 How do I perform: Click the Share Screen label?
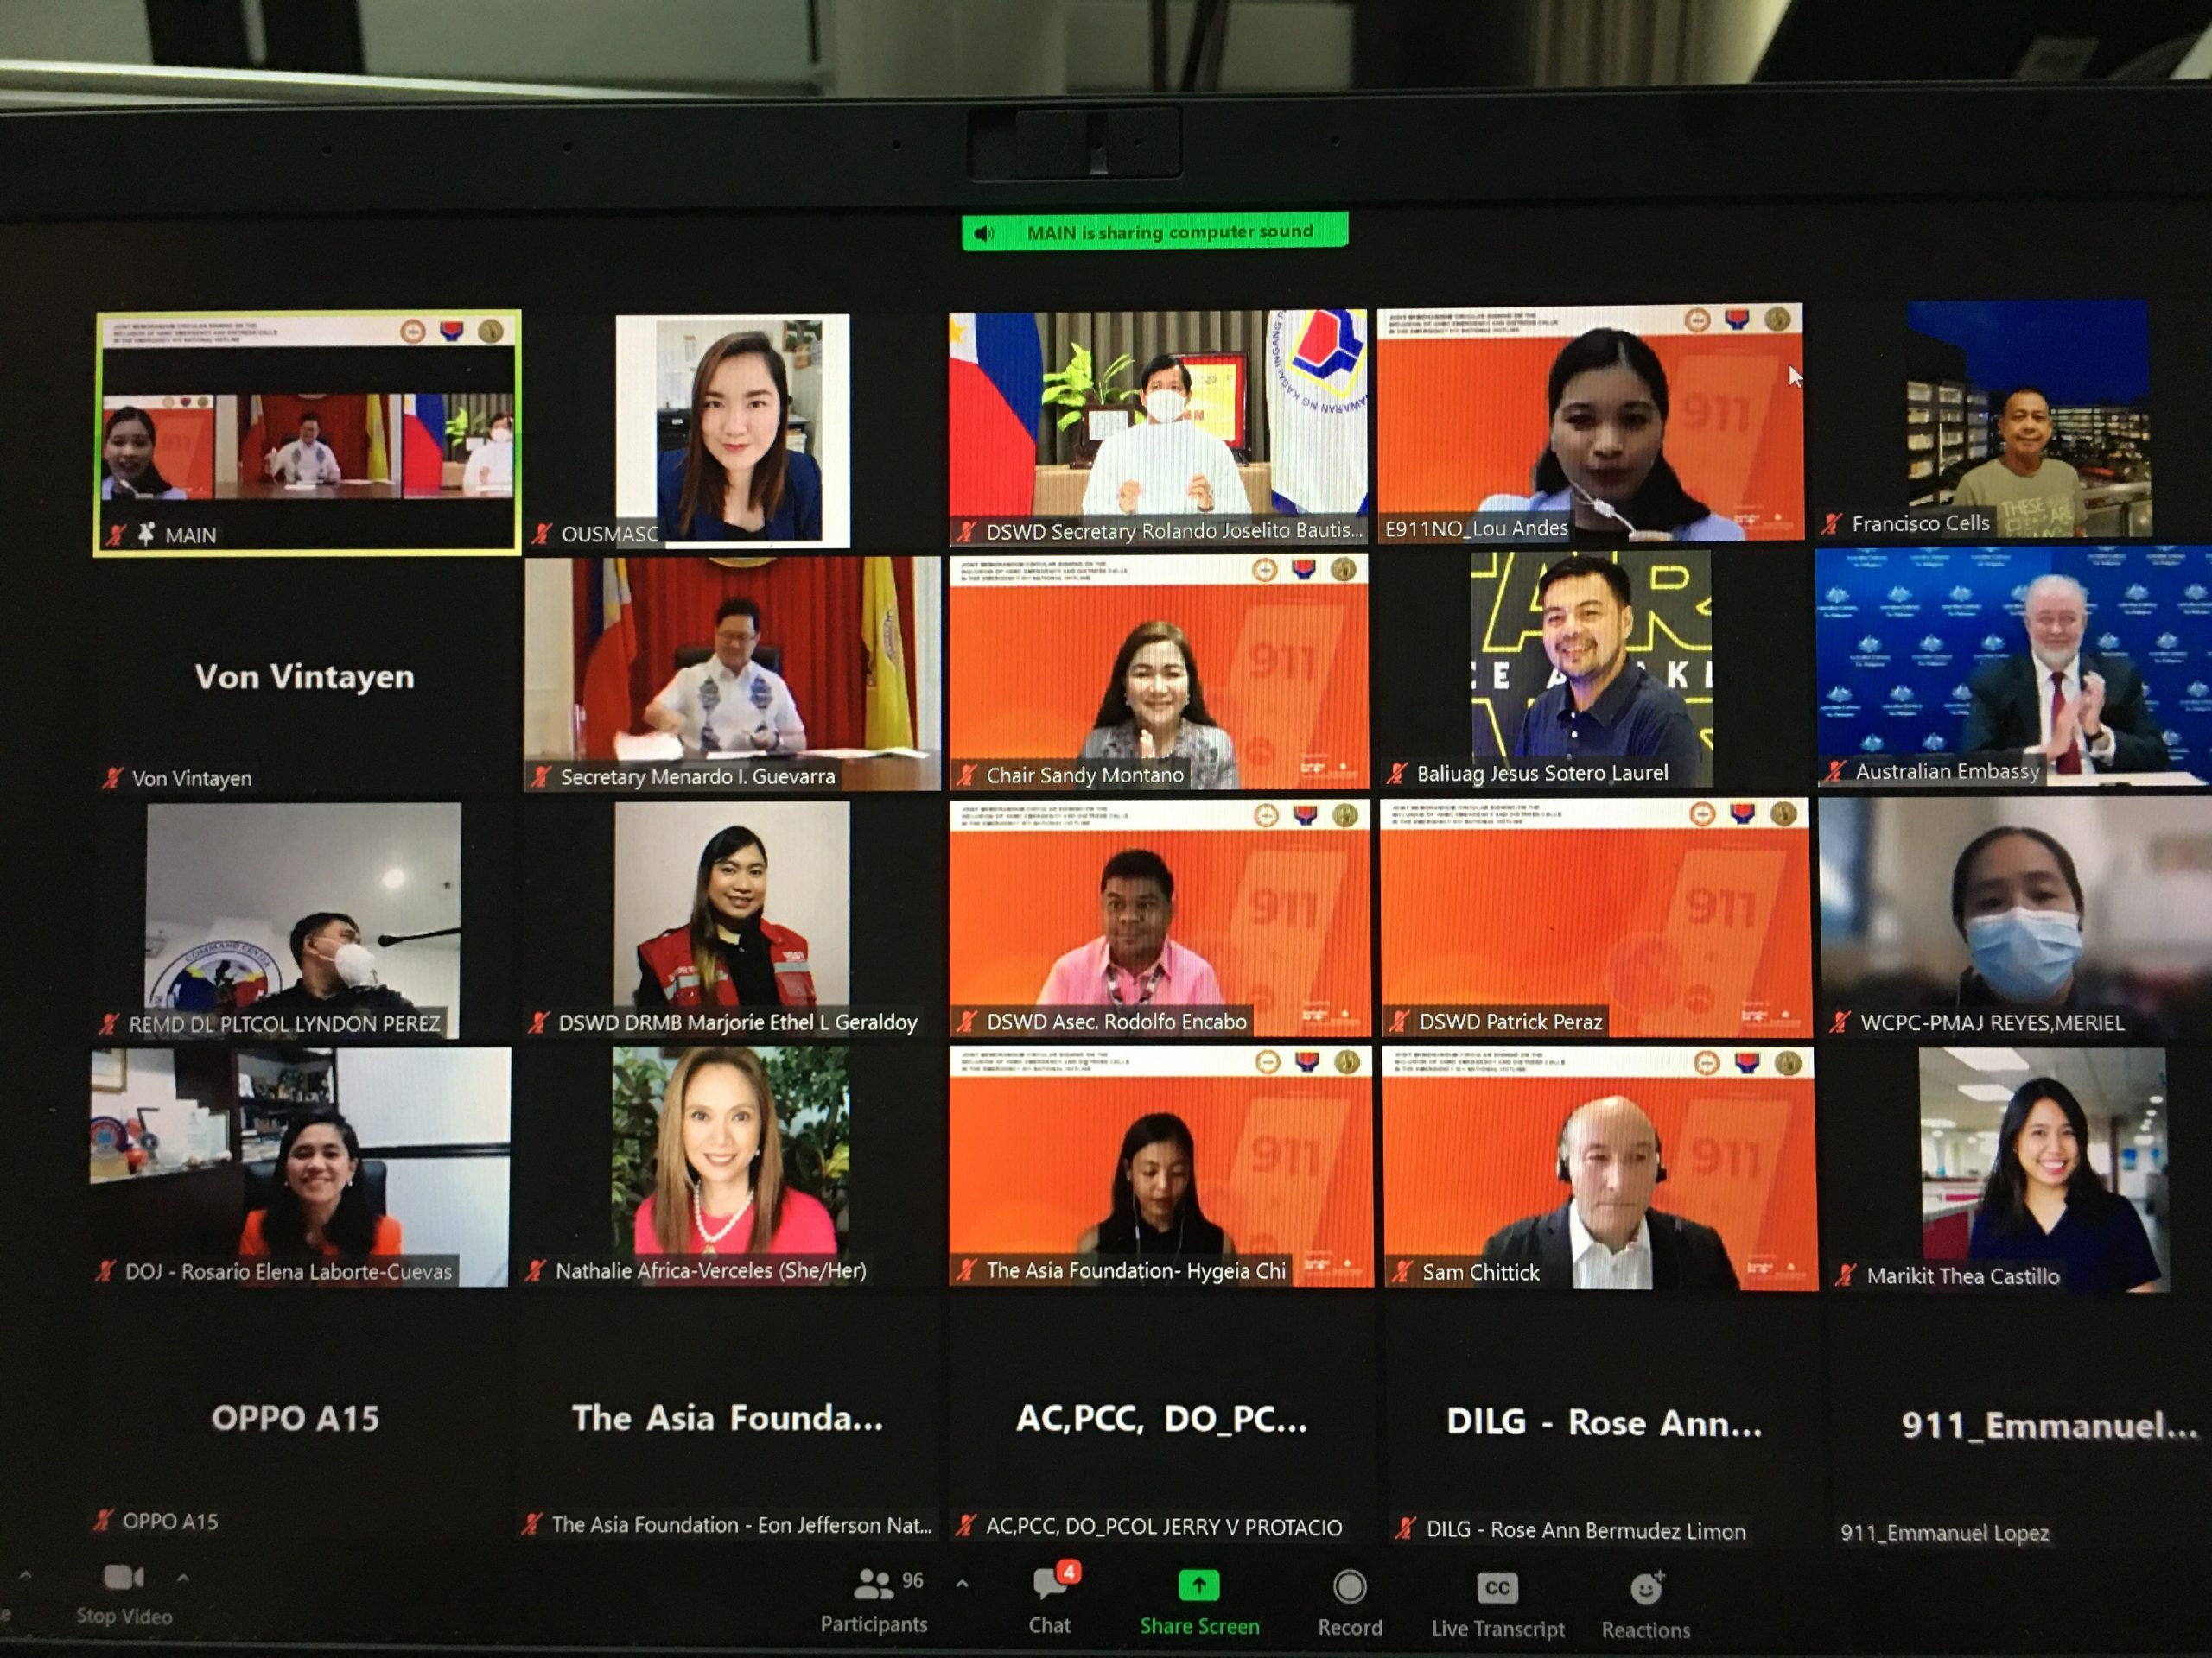coord(1199,1627)
